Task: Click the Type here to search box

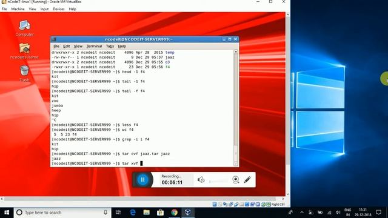Action: click(62, 213)
